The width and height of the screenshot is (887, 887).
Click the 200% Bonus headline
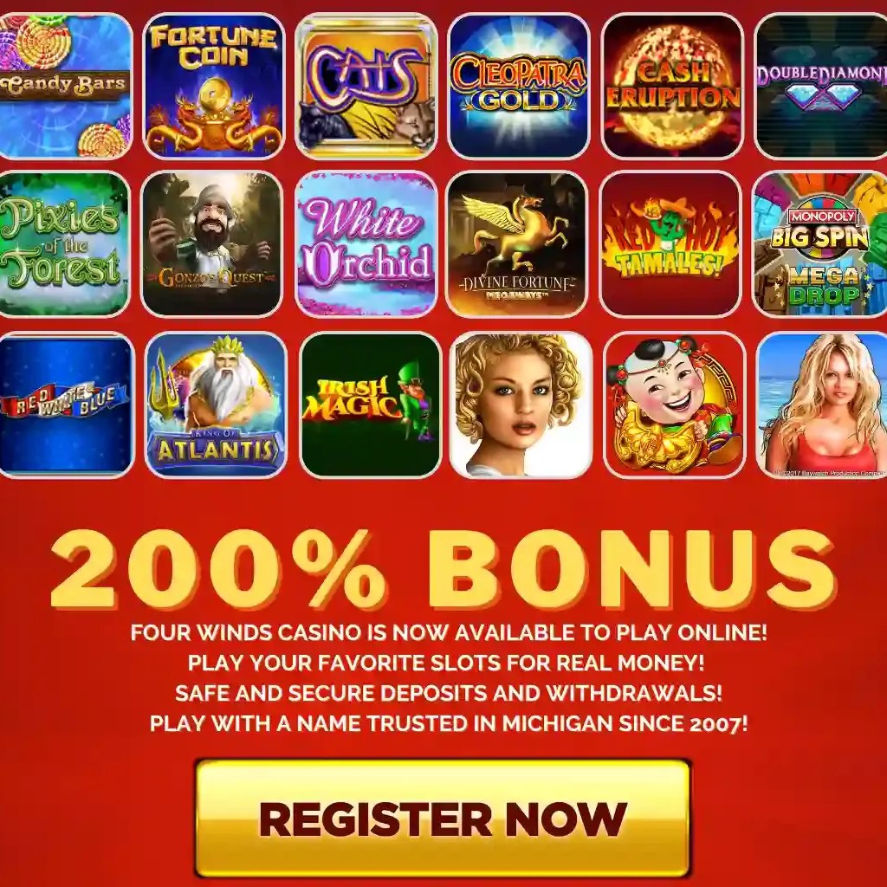tap(443, 568)
